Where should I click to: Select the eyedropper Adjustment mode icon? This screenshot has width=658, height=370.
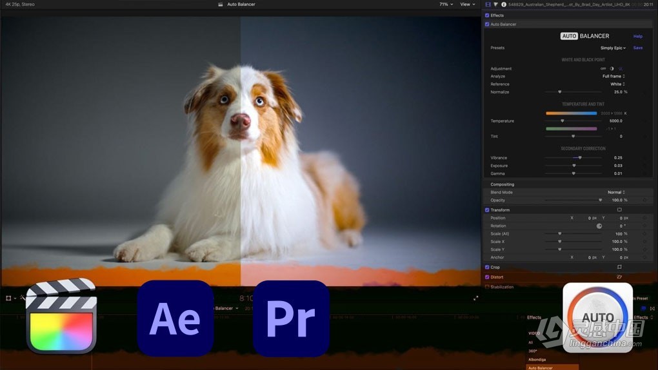[620, 68]
